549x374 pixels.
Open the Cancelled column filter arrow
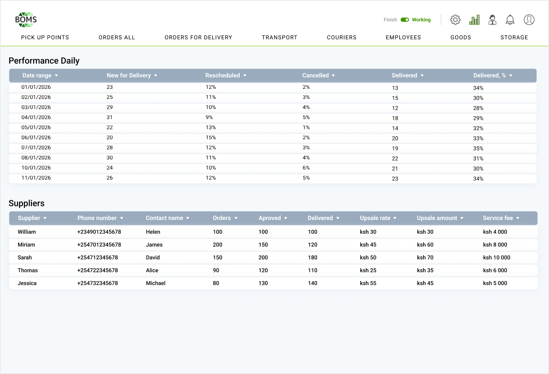[x=333, y=76]
